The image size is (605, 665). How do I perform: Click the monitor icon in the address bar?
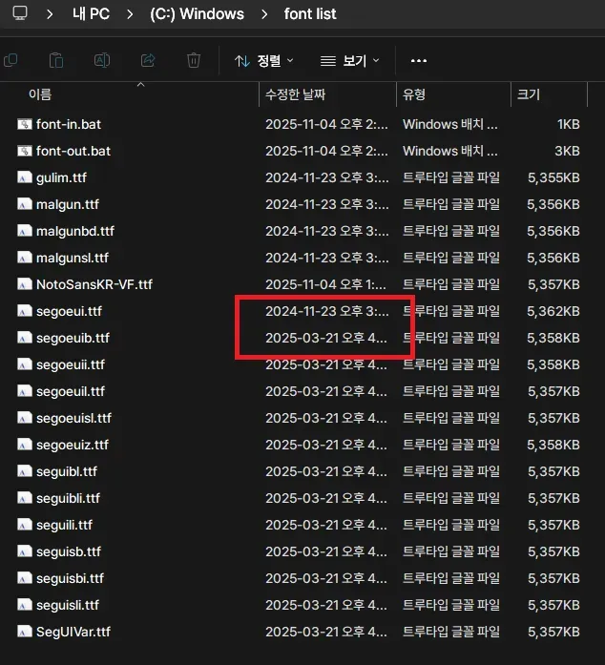point(20,14)
